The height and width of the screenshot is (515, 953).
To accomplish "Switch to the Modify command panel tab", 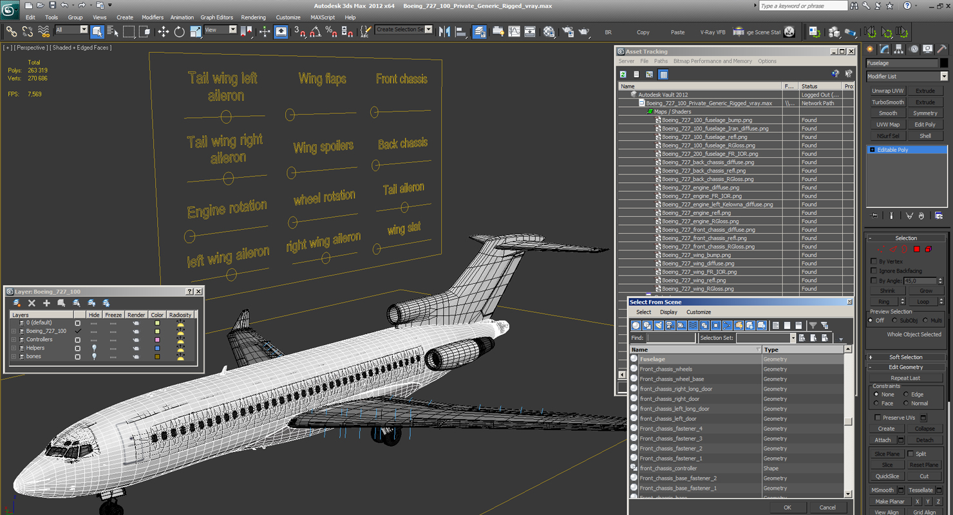I will tap(885, 49).
